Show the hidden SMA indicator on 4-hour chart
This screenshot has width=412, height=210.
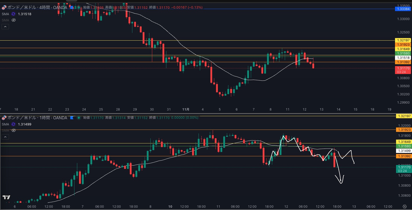point(14,20)
